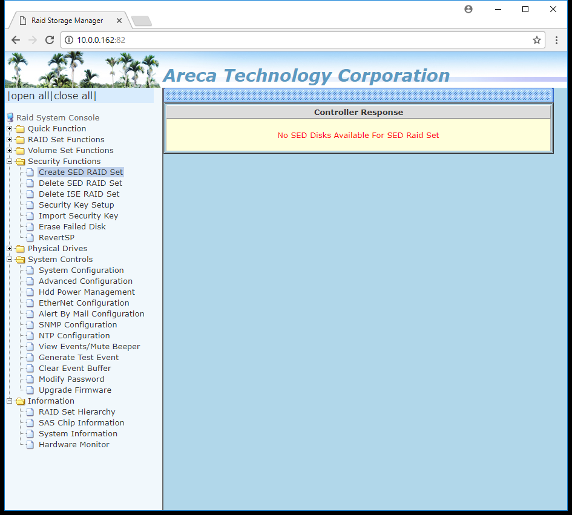This screenshot has width=572, height=515.
Task: Go back with the browser back arrow
Action: click(16, 40)
